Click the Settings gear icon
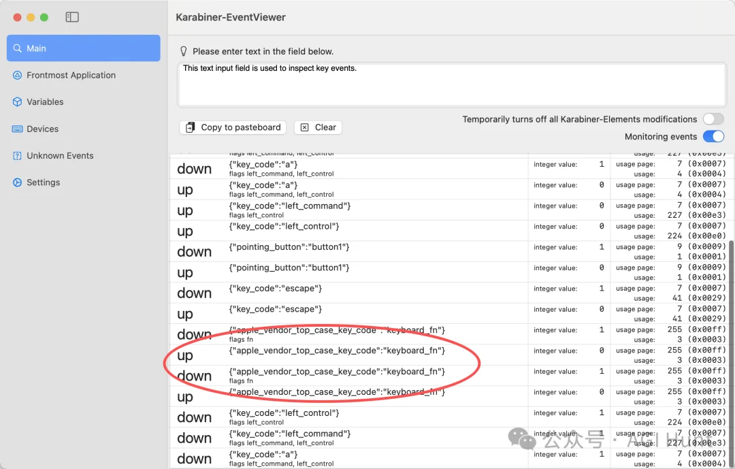The height and width of the screenshot is (469, 735). pyautogui.click(x=18, y=182)
